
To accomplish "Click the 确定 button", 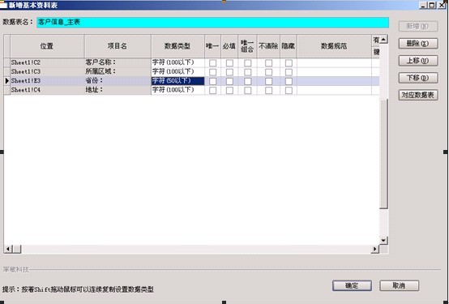I will pos(352,285).
